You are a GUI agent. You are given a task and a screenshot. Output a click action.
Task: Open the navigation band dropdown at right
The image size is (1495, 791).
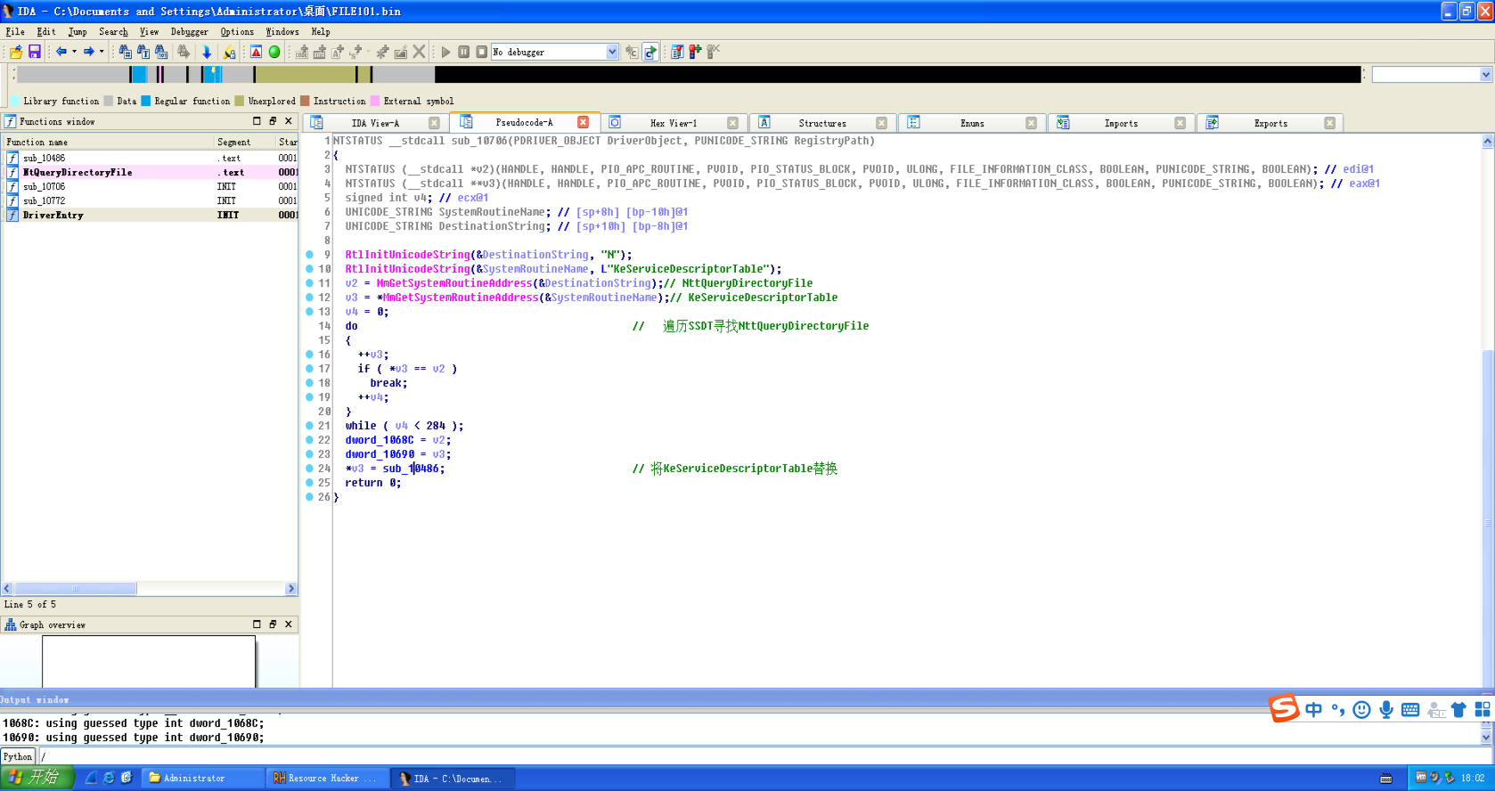(1485, 75)
